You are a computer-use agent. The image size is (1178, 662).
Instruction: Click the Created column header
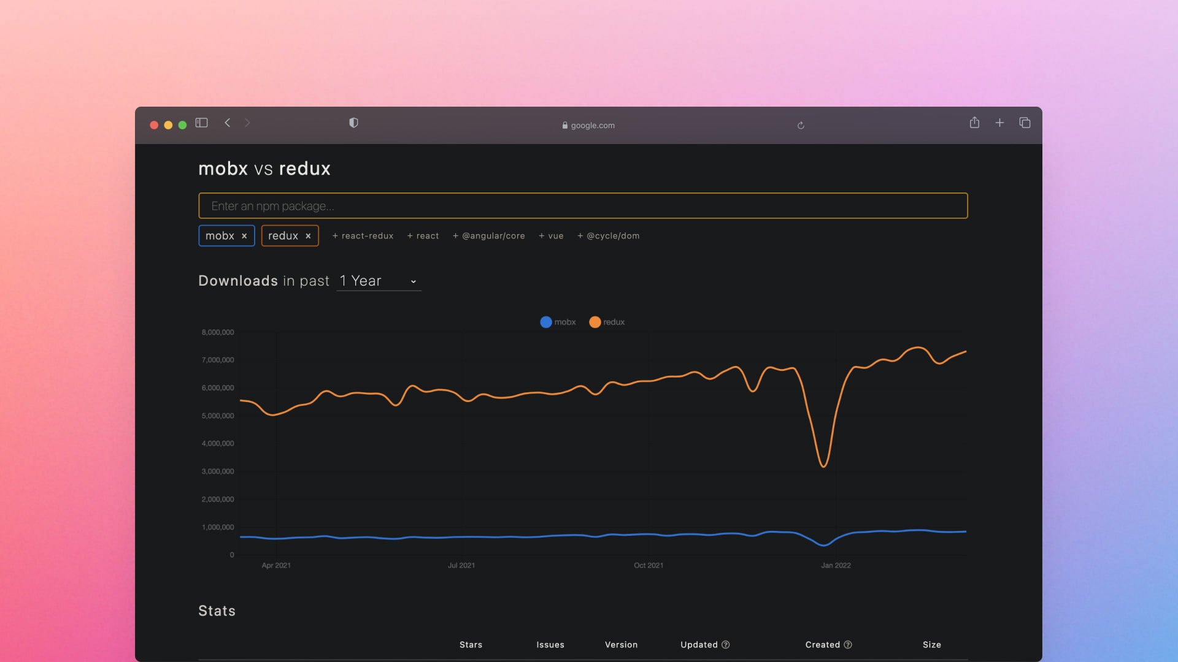pyautogui.click(x=822, y=645)
